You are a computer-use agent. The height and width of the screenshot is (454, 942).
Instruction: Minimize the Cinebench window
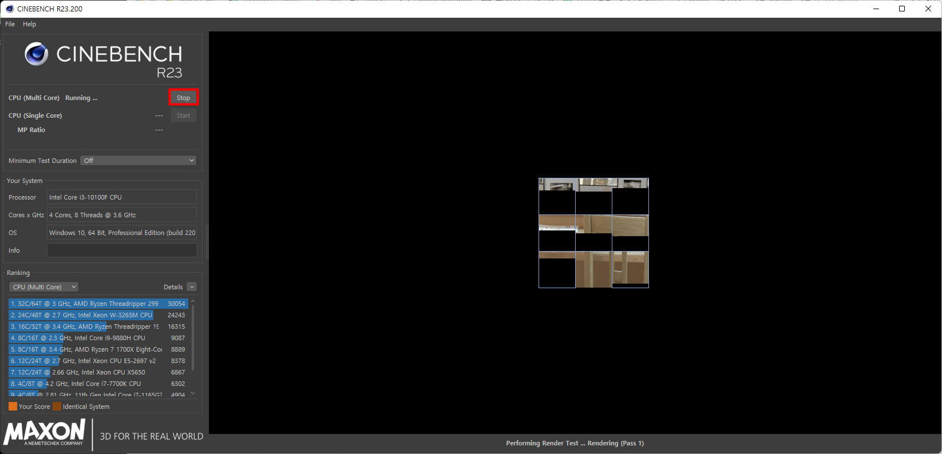click(x=876, y=9)
